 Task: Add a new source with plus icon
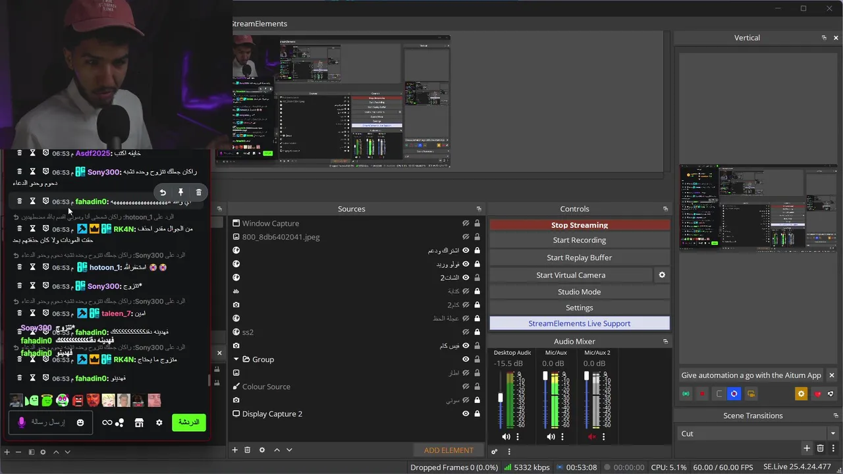234,450
